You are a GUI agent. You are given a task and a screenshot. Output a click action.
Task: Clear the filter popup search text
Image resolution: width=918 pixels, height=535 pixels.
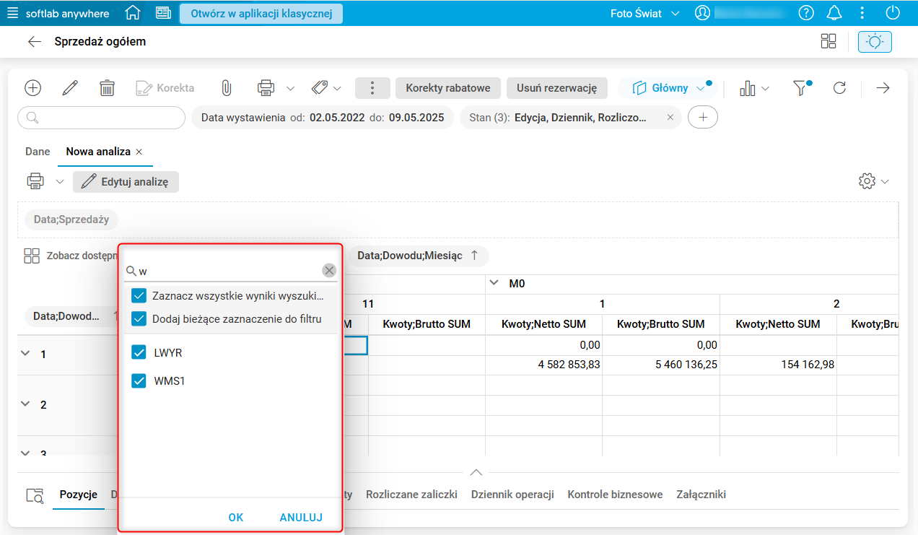(329, 271)
